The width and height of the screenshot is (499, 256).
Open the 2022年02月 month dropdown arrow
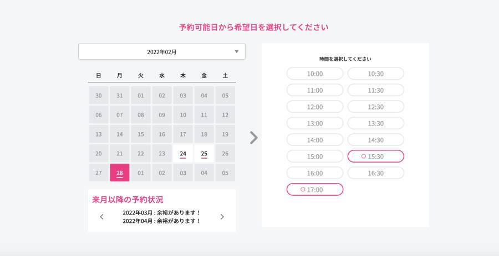pyautogui.click(x=236, y=52)
